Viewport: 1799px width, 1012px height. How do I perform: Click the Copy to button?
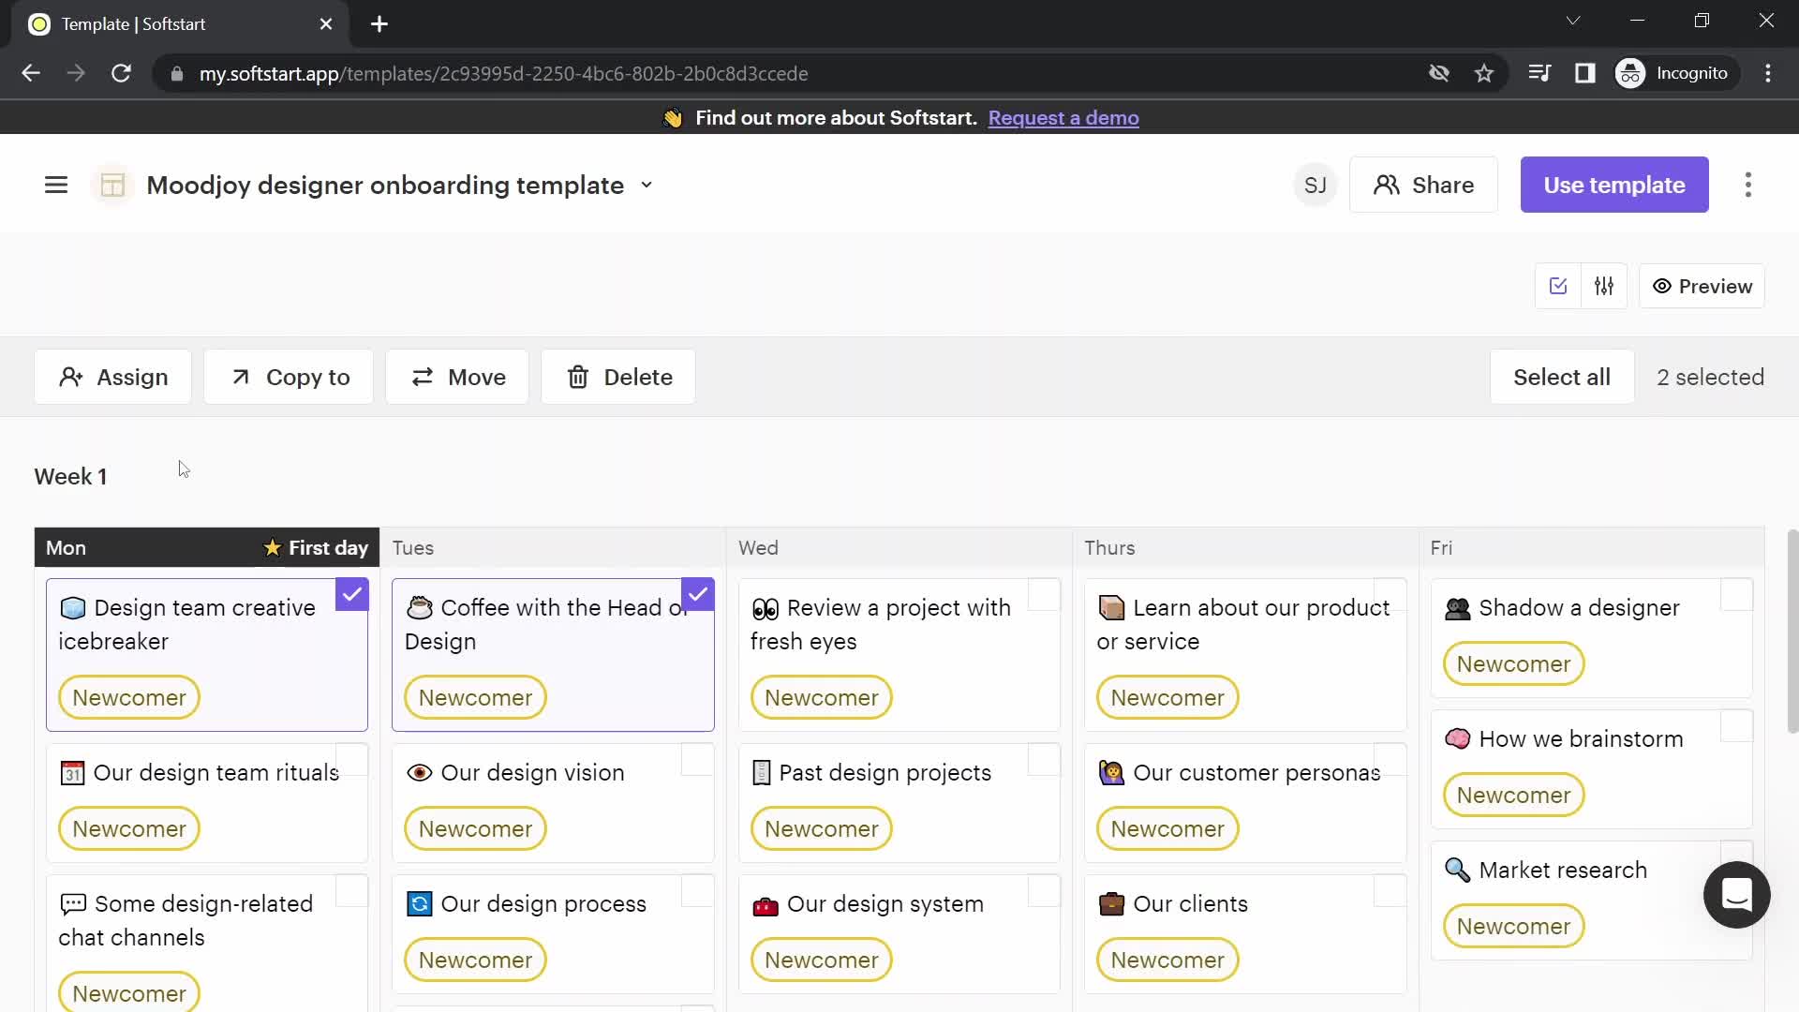[289, 377]
